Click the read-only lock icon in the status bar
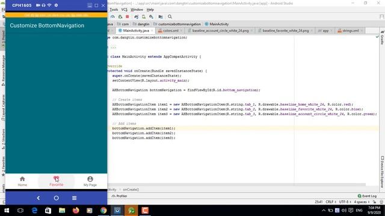Image resolution: width=385 pixels, height=216 pixels. point(374,202)
